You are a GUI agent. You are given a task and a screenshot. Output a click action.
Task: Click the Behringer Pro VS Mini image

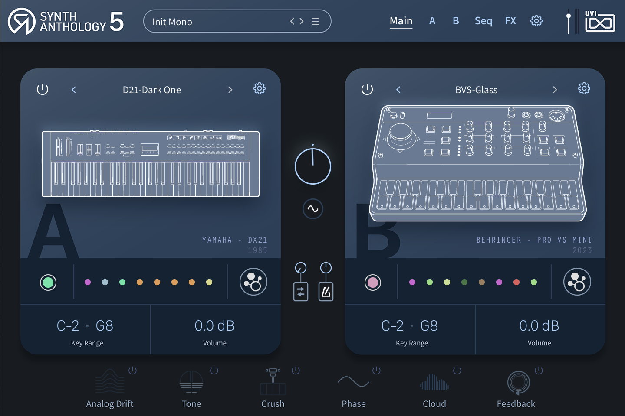pyautogui.click(x=477, y=163)
